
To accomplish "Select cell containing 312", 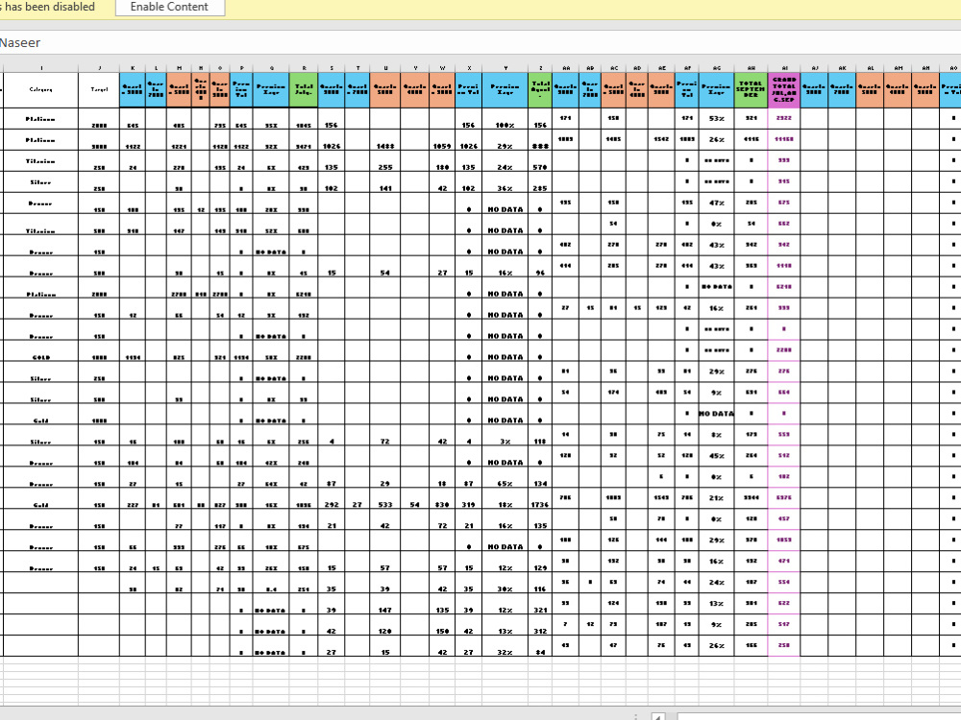I will pos(540,625).
